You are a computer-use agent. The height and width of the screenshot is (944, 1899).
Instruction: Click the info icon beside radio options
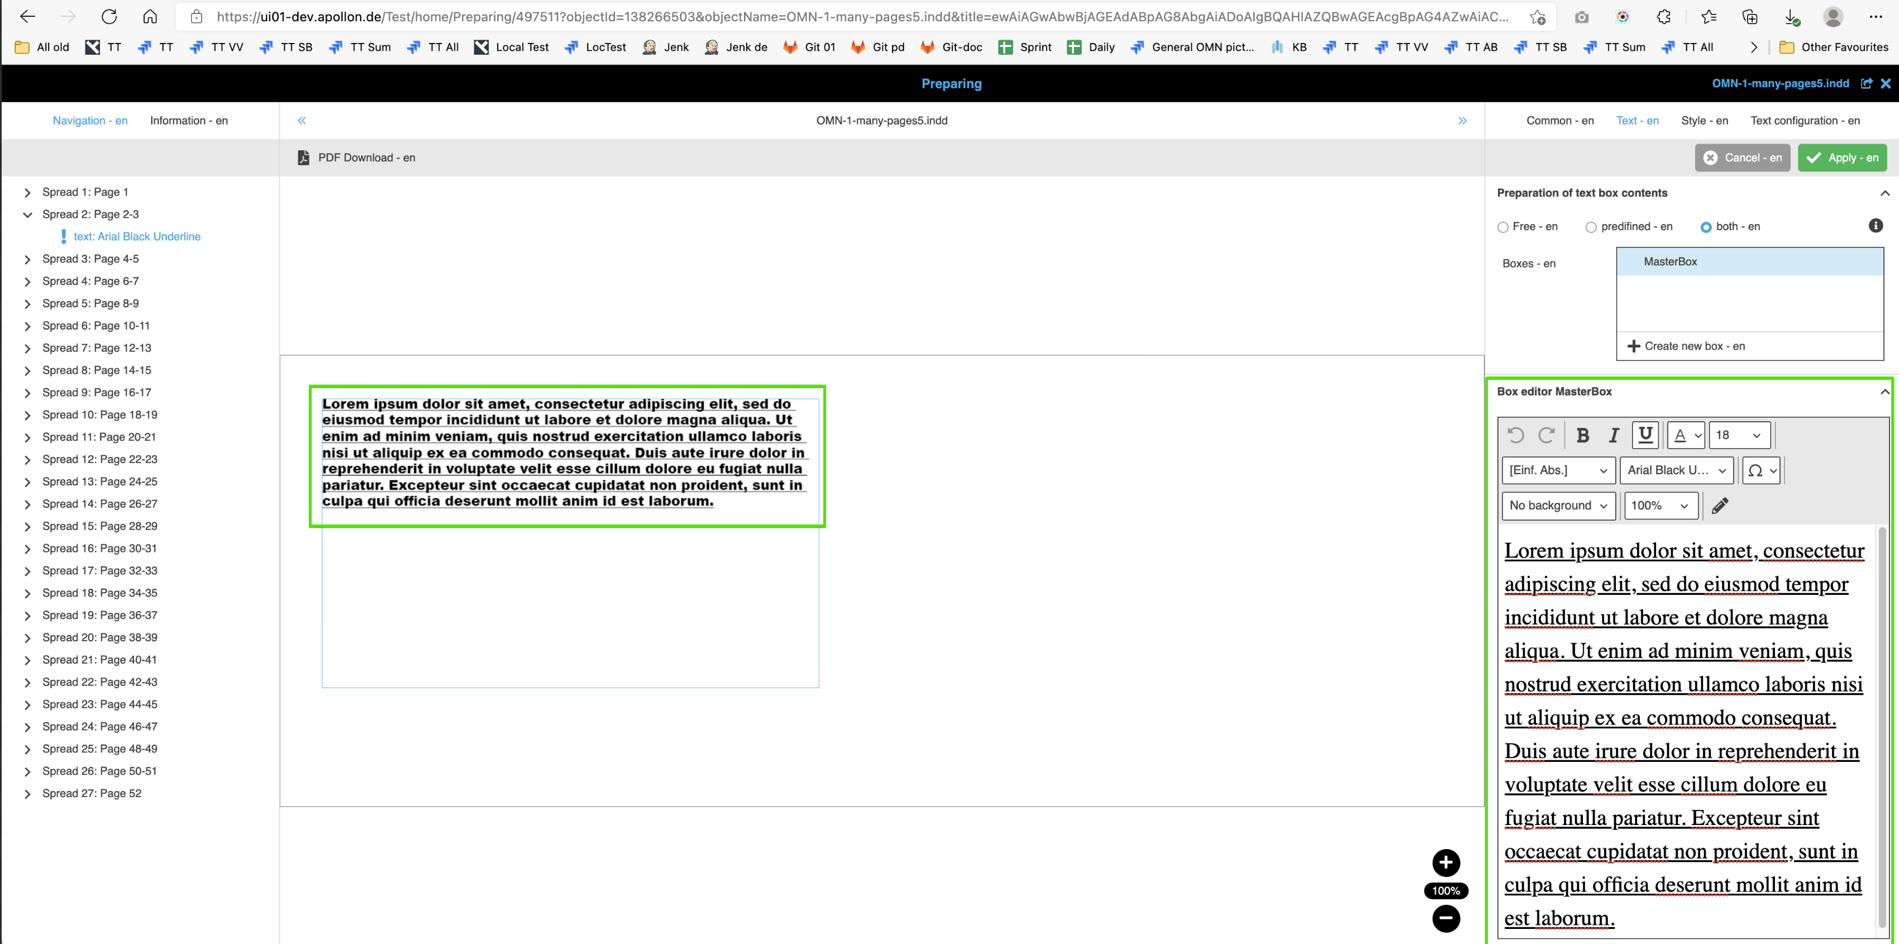point(1876,226)
